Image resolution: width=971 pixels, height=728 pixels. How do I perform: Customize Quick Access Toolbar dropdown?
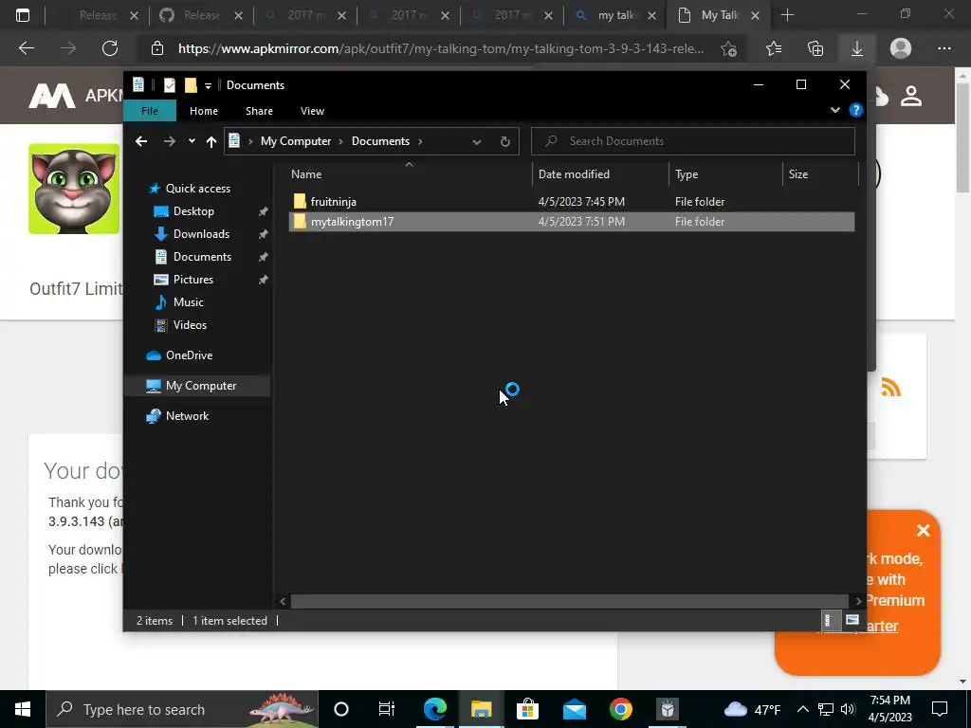[208, 85]
